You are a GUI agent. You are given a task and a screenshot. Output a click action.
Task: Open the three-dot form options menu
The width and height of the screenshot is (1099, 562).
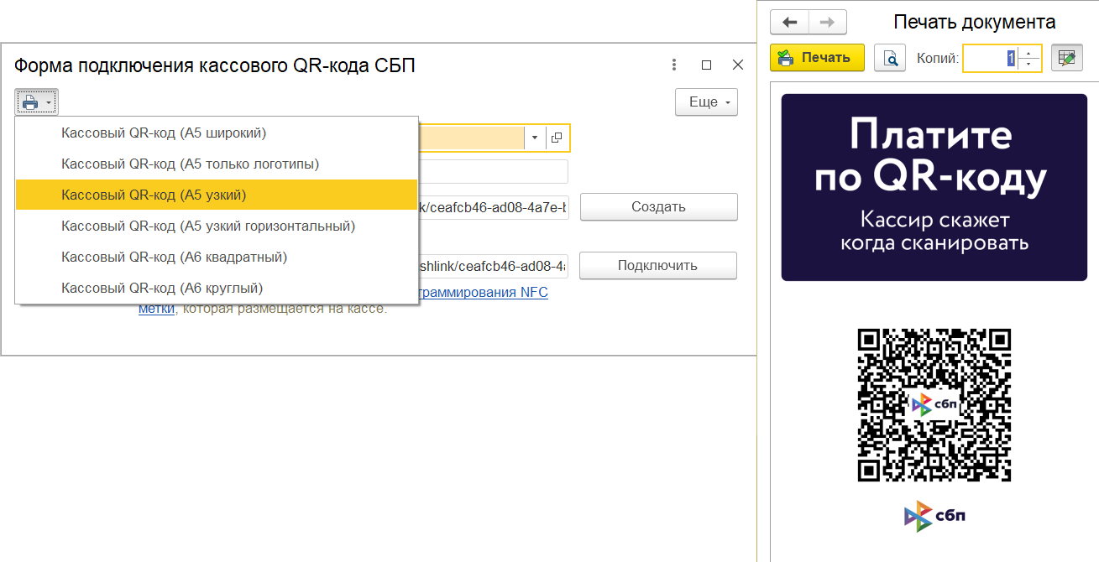pos(674,65)
